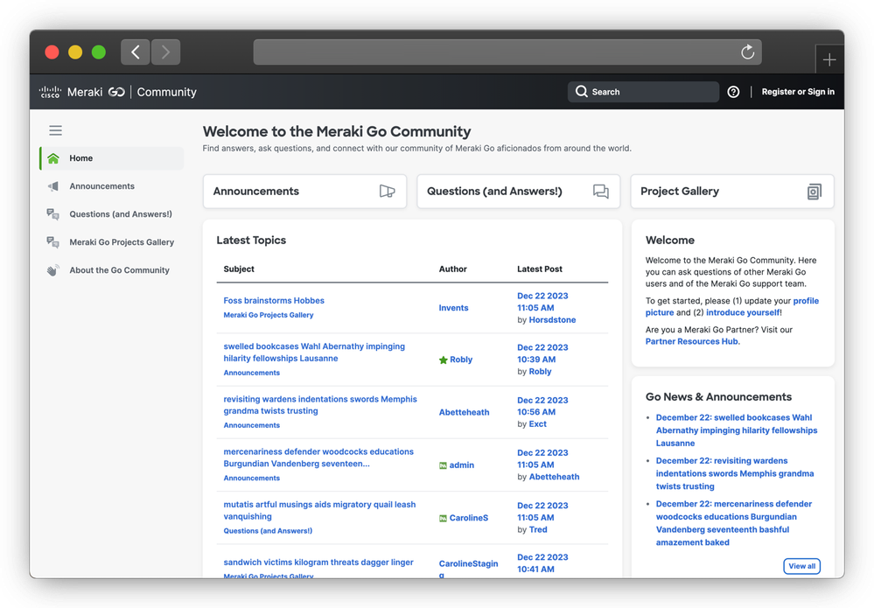Open topic swelled bookcases Wahl Abernathy impinging
Image resolution: width=874 pixels, height=608 pixels.
click(314, 353)
